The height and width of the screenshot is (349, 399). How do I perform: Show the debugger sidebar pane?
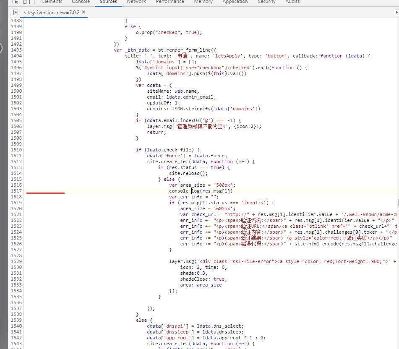pyautogui.click(x=396, y=12)
